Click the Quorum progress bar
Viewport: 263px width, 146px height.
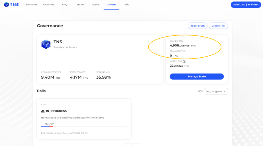[x=84, y=127]
